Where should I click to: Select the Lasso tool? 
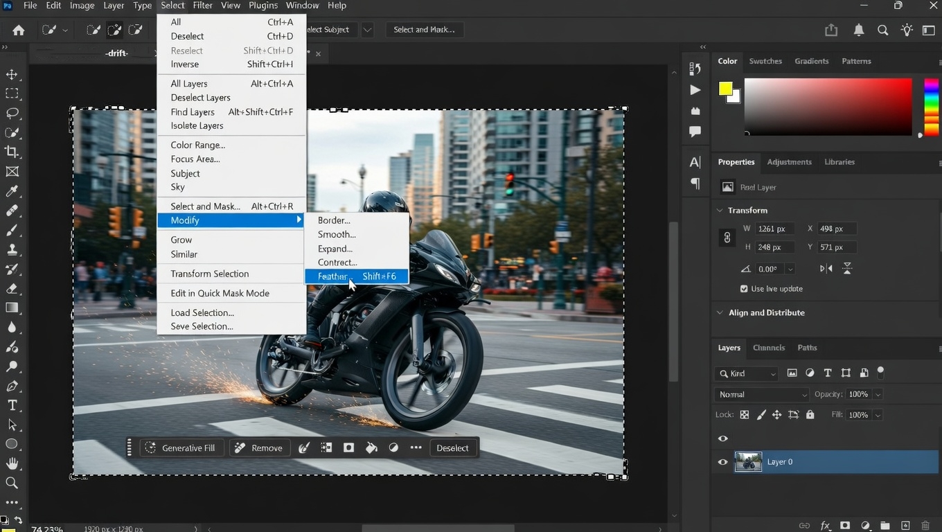point(12,114)
